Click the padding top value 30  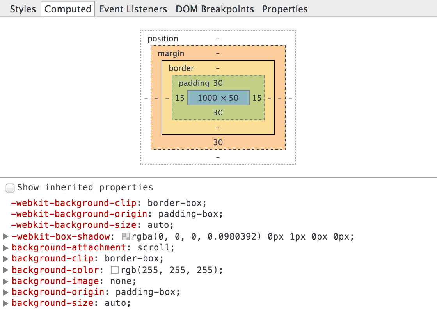click(x=218, y=83)
